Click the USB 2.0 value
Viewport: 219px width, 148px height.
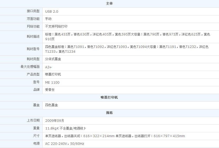(x=52, y=12)
